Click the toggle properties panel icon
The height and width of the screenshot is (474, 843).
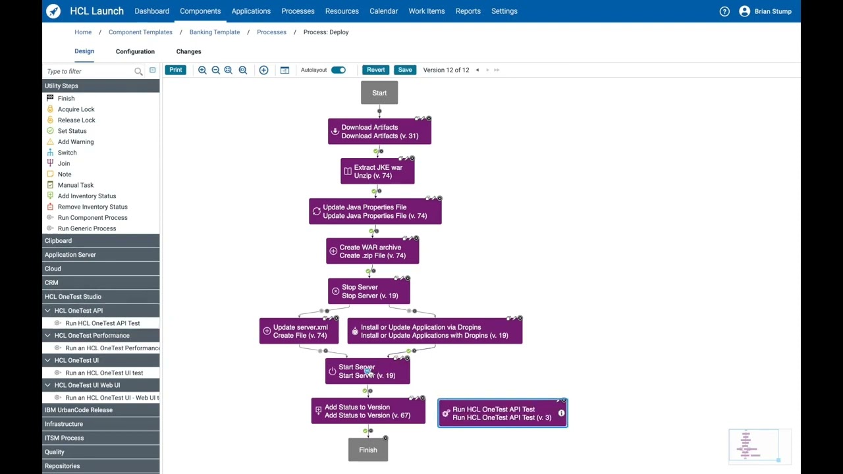click(285, 70)
